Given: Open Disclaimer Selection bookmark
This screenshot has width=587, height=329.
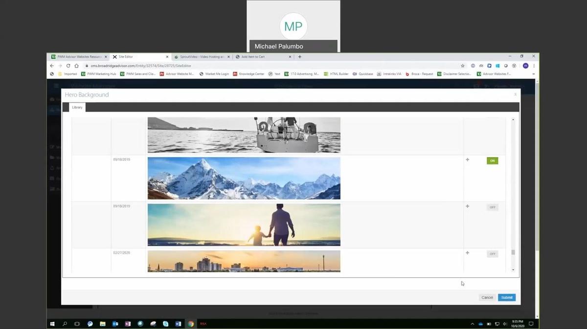Looking at the screenshot, I should point(454,74).
